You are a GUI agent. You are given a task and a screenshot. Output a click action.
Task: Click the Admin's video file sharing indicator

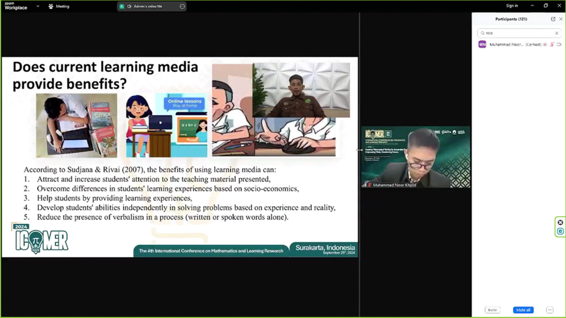click(x=148, y=6)
